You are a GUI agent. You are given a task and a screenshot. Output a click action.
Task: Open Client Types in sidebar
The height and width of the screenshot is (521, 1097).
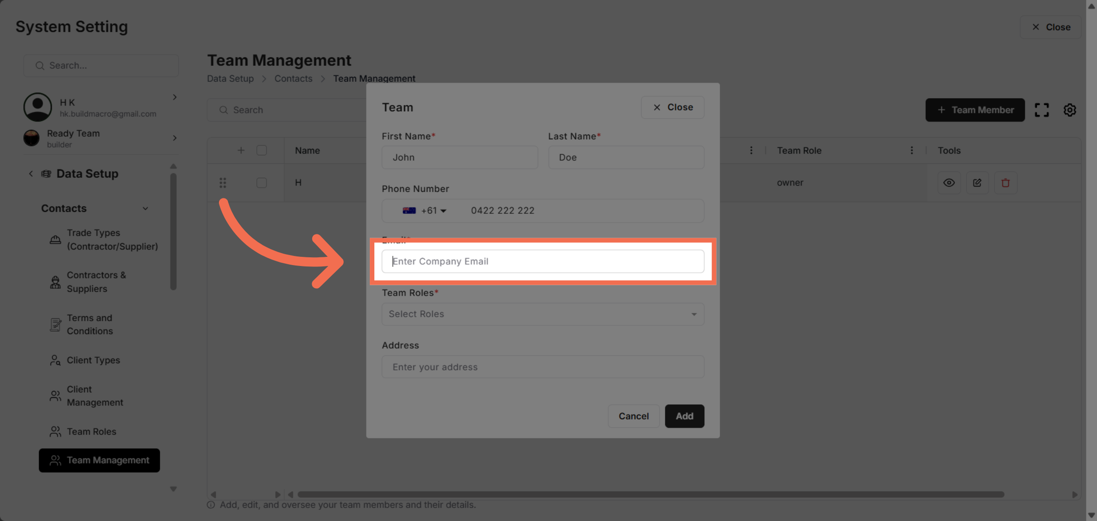(93, 360)
